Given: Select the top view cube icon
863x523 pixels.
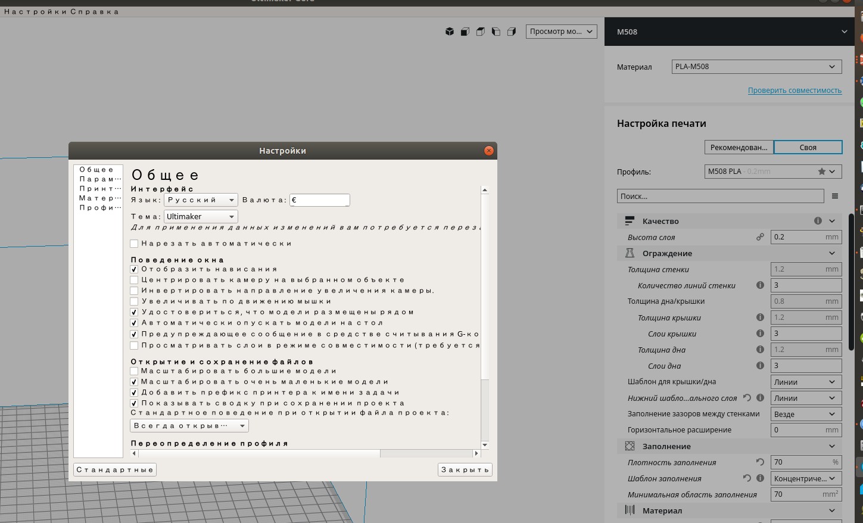Looking at the screenshot, I should [481, 32].
